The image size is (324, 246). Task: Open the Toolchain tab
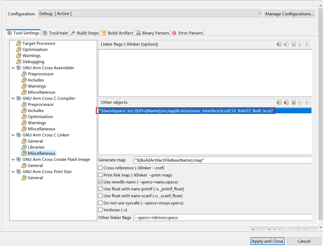click(x=55, y=33)
